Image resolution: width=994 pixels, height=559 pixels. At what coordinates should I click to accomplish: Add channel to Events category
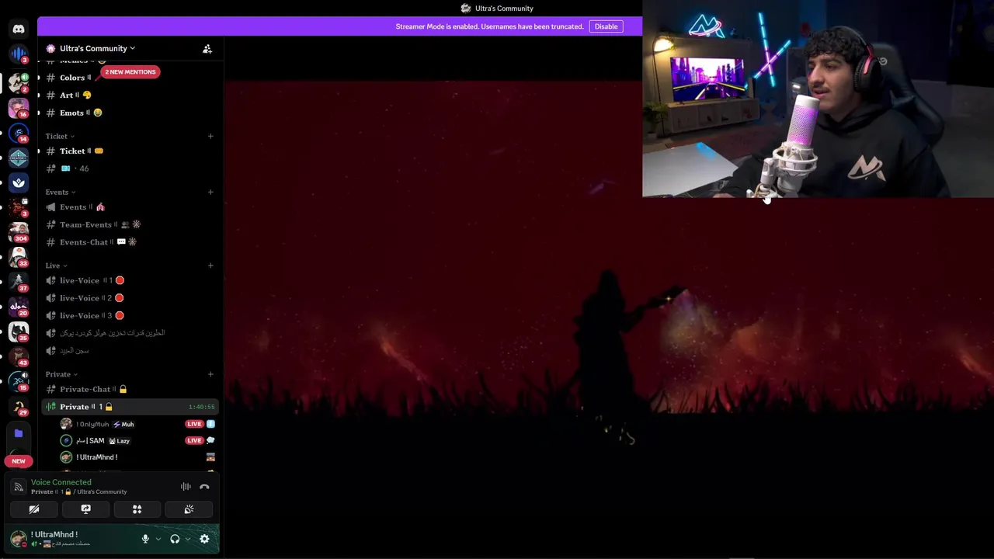[210, 192]
